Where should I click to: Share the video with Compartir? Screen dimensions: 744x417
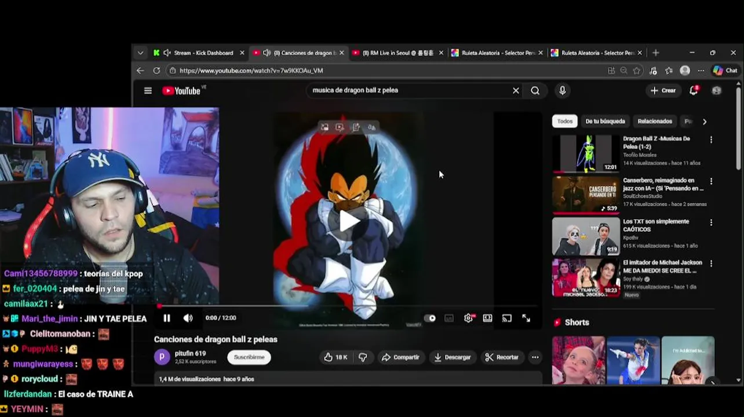tap(400, 357)
